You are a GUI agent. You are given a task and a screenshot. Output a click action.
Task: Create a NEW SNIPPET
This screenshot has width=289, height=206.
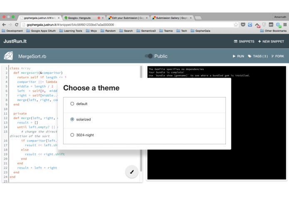click(x=271, y=41)
